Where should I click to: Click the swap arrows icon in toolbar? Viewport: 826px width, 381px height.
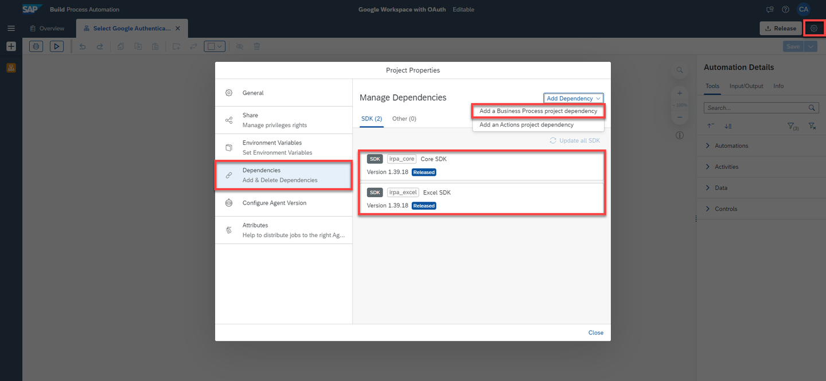click(x=193, y=46)
